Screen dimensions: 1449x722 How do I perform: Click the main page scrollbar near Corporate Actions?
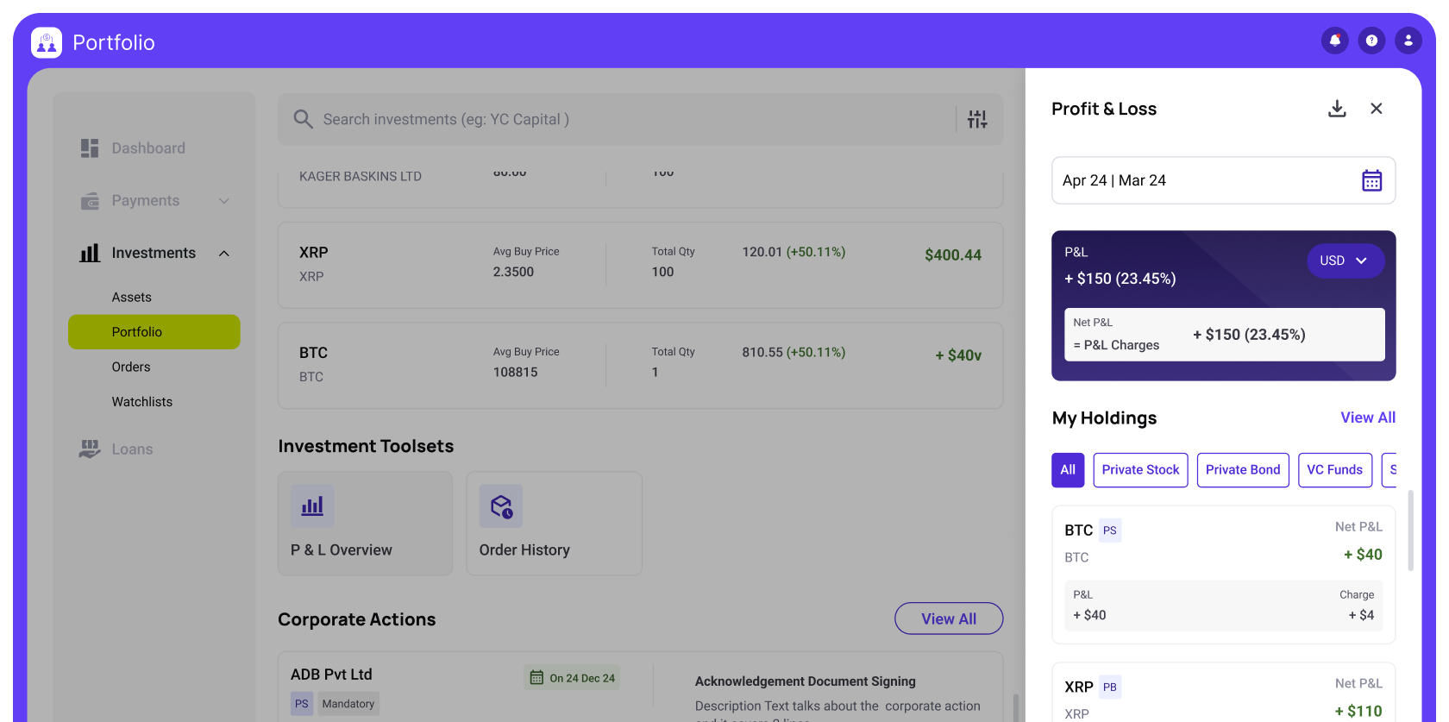[1015, 707]
